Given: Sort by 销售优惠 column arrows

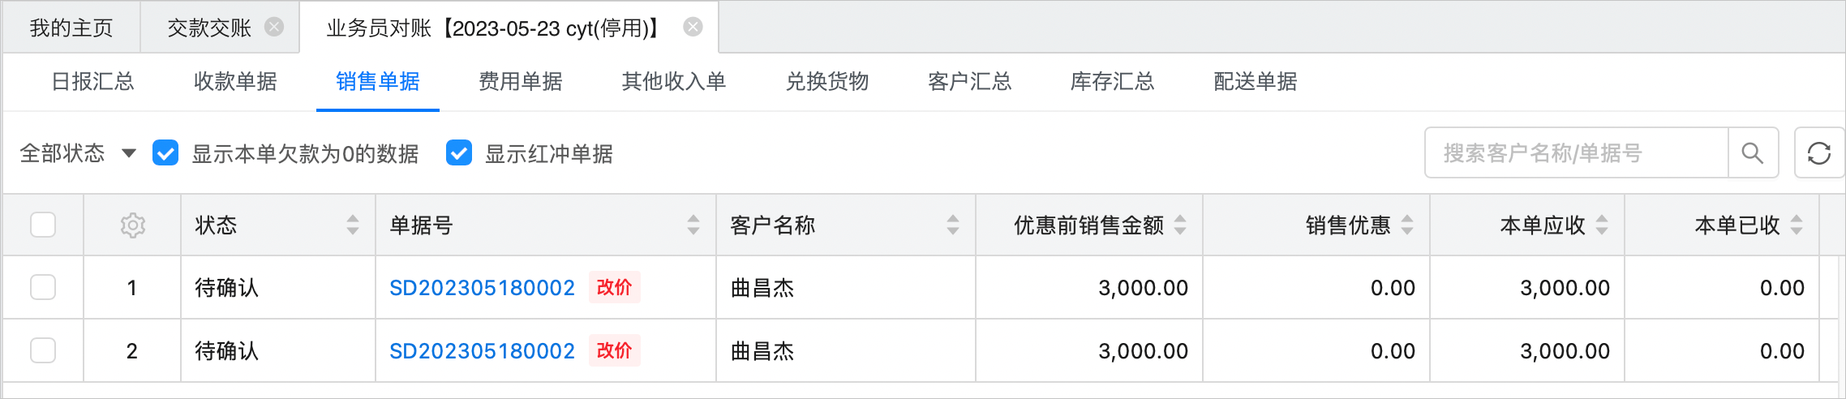Looking at the screenshot, I should click(x=1407, y=225).
